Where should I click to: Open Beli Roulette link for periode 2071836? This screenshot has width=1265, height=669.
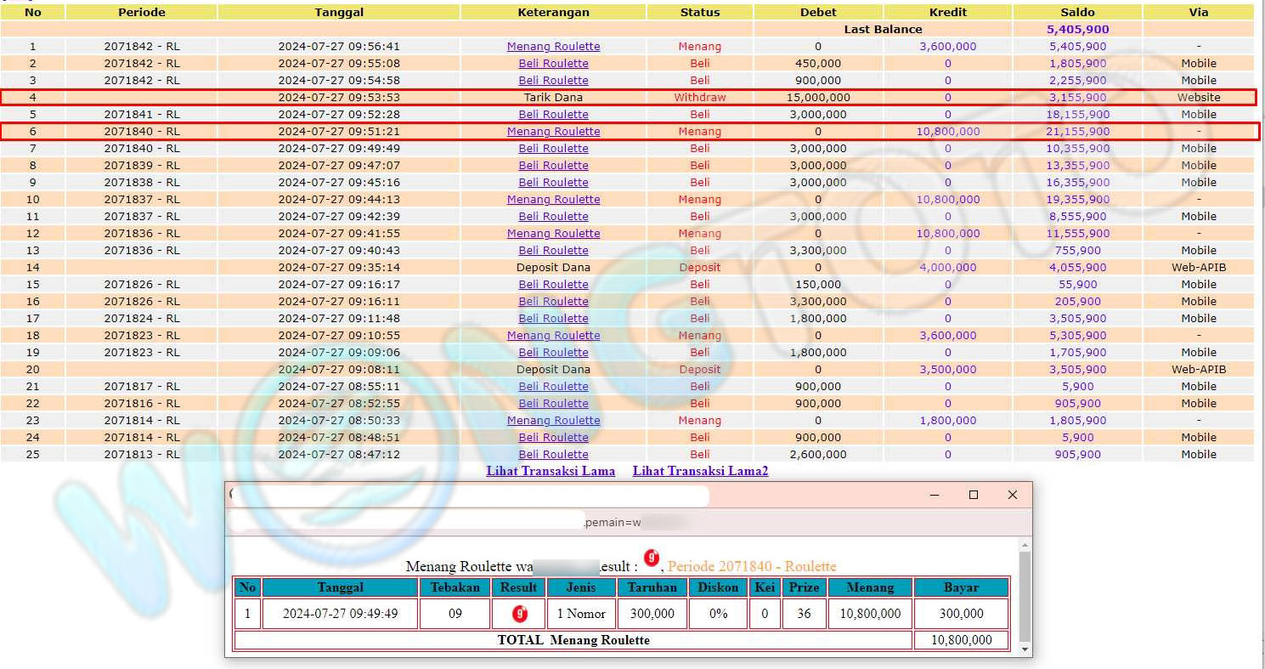[x=553, y=251]
